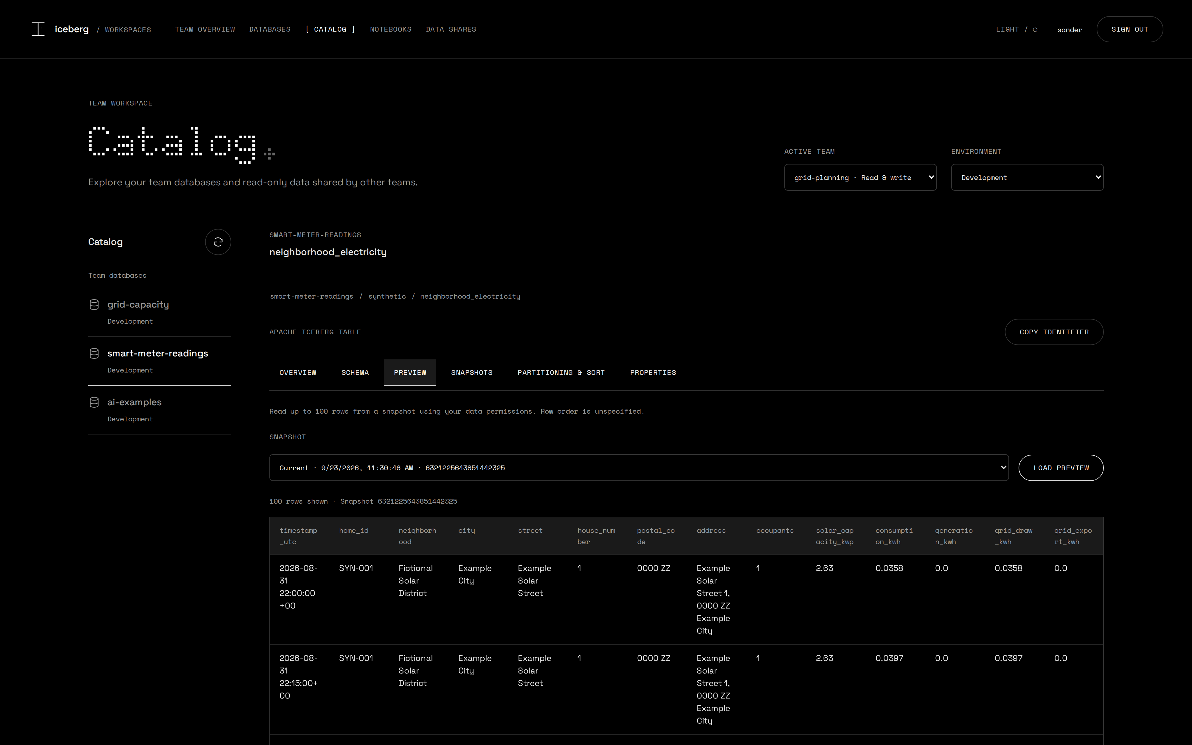Toggle the LIGHT theme switch
Screen dimensions: 1192x745
1017,30
